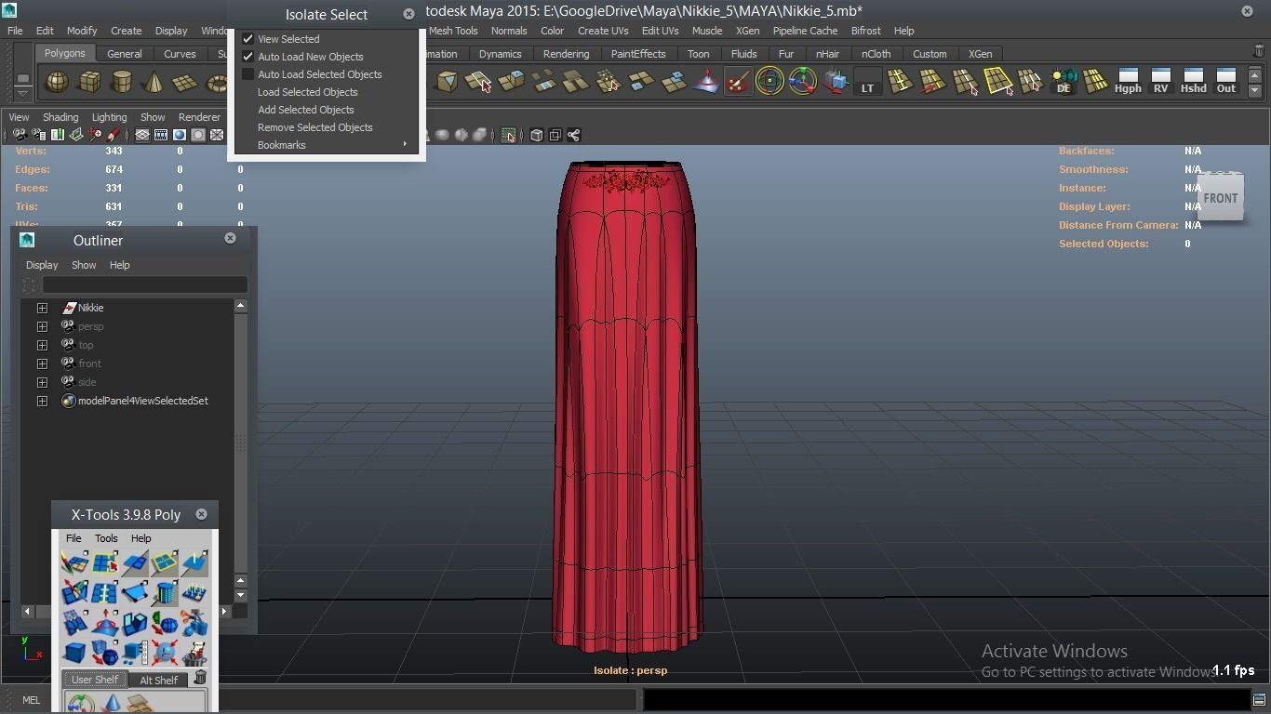Click the grease pencil icon in the panel toolbar
This screenshot has height=714, width=1271.
113,136
